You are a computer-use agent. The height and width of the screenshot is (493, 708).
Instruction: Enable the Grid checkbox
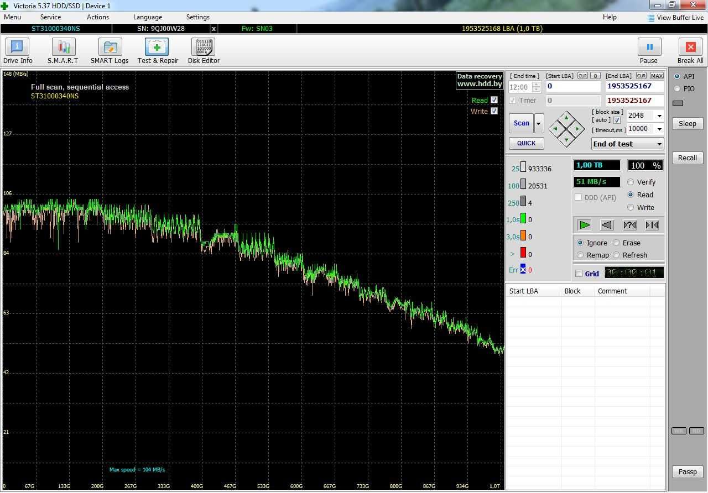579,274
